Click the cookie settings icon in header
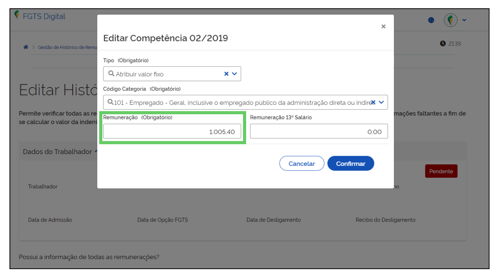 click(431, 20)
